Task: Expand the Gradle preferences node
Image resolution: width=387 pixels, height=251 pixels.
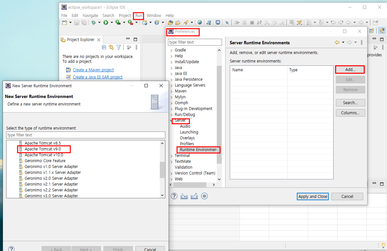Action: 171,50
